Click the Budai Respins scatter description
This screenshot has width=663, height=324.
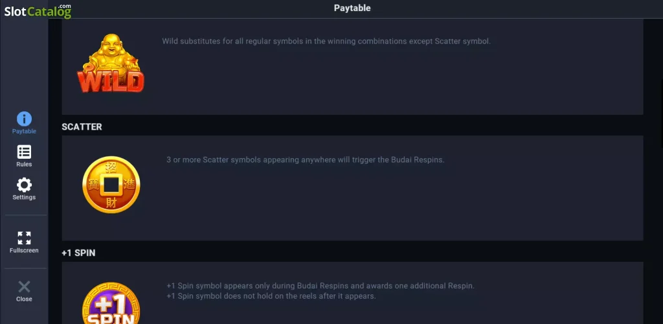(x=306, y=160)
